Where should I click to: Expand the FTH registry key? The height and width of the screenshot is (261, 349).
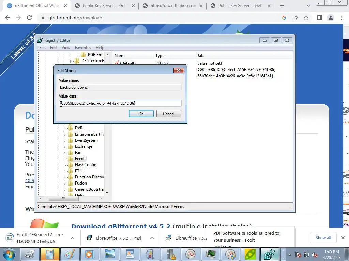(x=64, y=171)
